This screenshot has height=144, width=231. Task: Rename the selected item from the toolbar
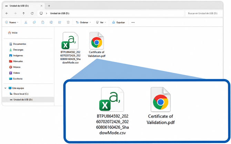click(x=51, y=22)
